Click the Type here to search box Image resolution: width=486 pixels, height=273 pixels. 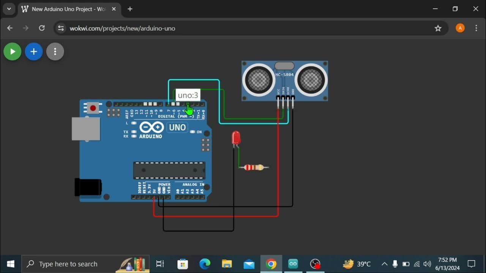86,264
